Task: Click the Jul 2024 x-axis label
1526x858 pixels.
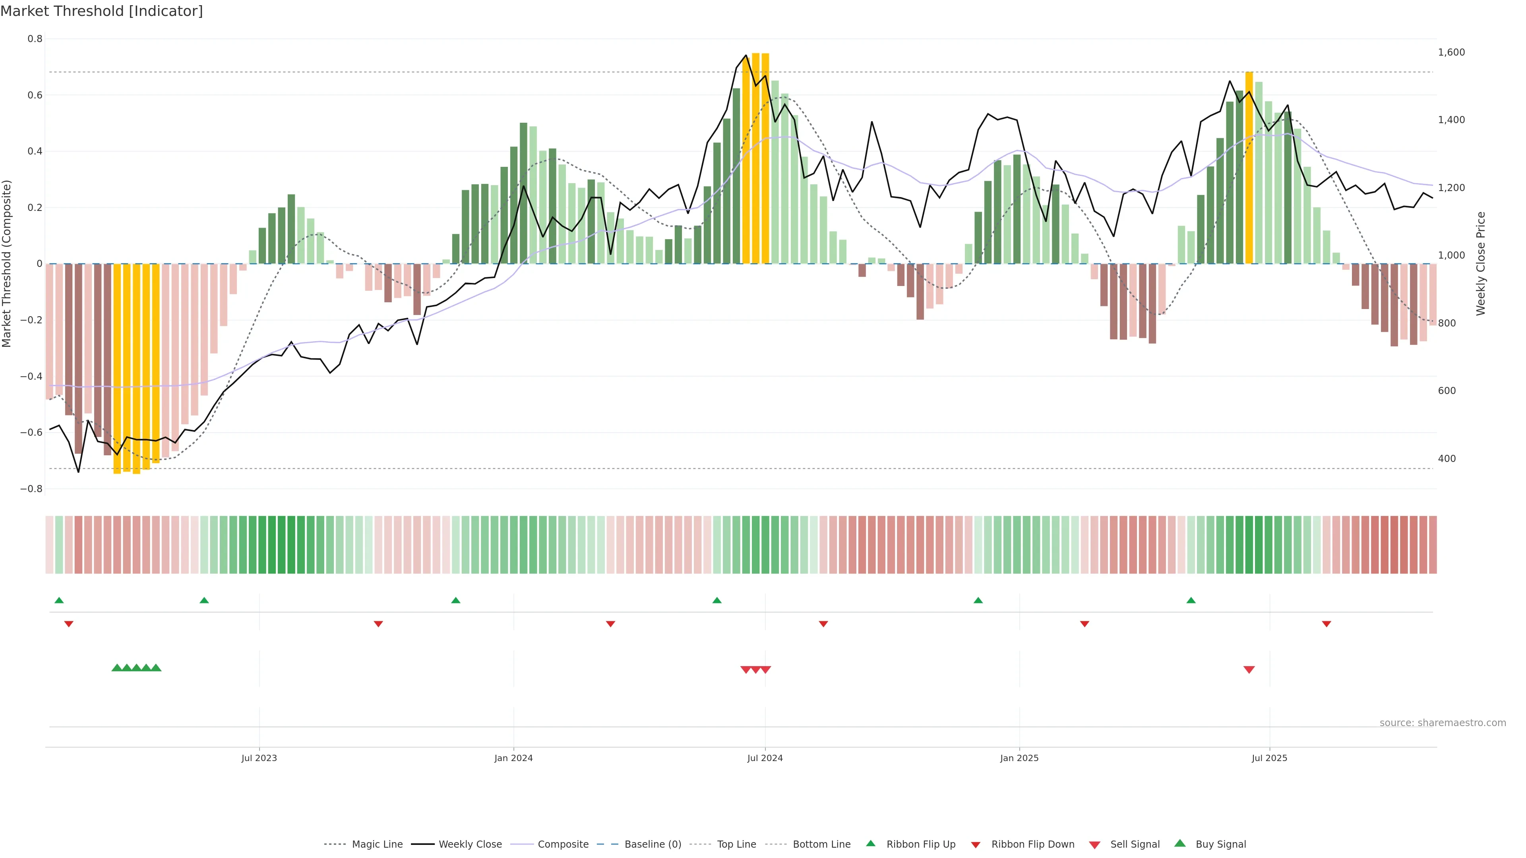Action: tap(765, 758)
